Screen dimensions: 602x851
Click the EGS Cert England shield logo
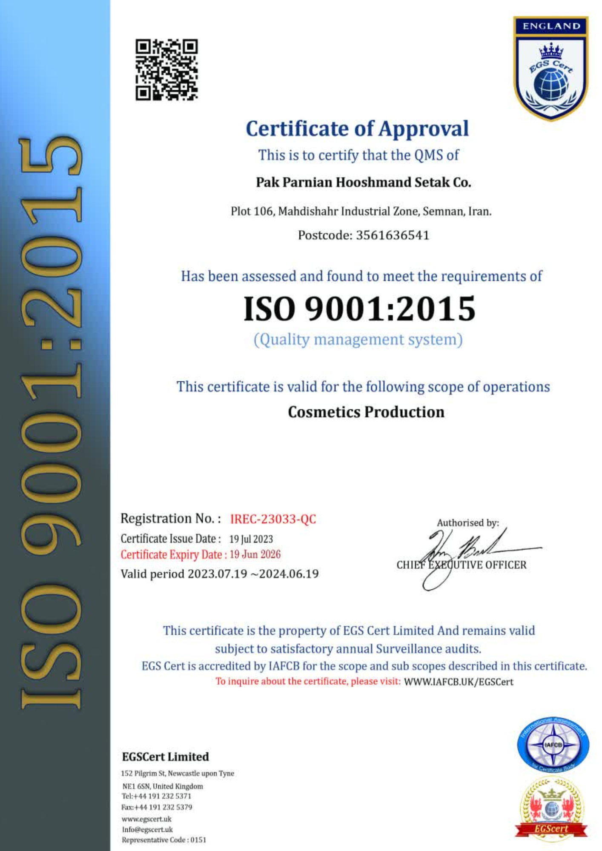(551, 69)
